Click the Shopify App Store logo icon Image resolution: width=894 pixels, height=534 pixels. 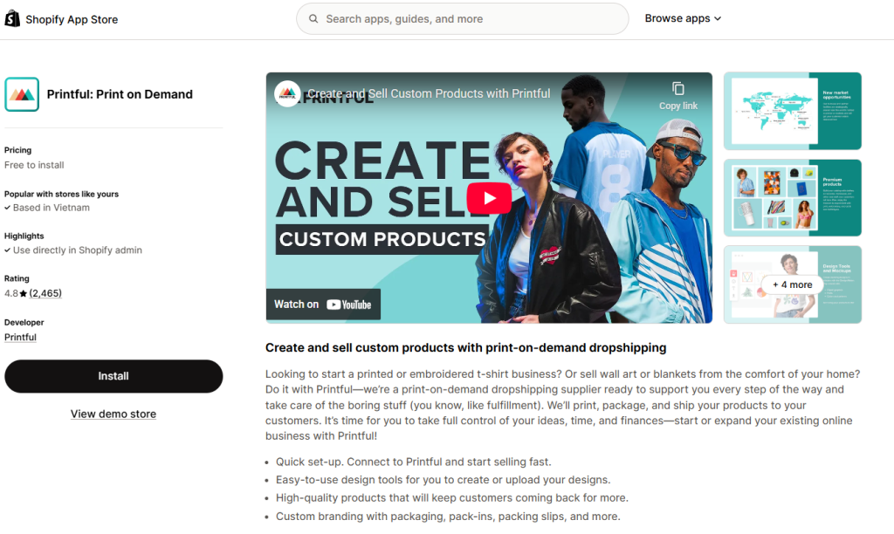click(x=12, y=17)
